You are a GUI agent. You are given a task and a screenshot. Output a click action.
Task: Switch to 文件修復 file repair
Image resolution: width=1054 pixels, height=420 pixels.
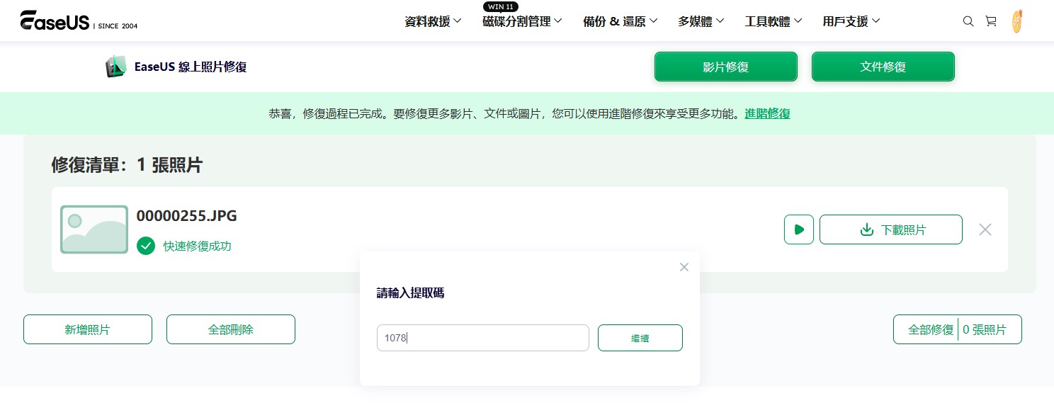tap(883, 67)
